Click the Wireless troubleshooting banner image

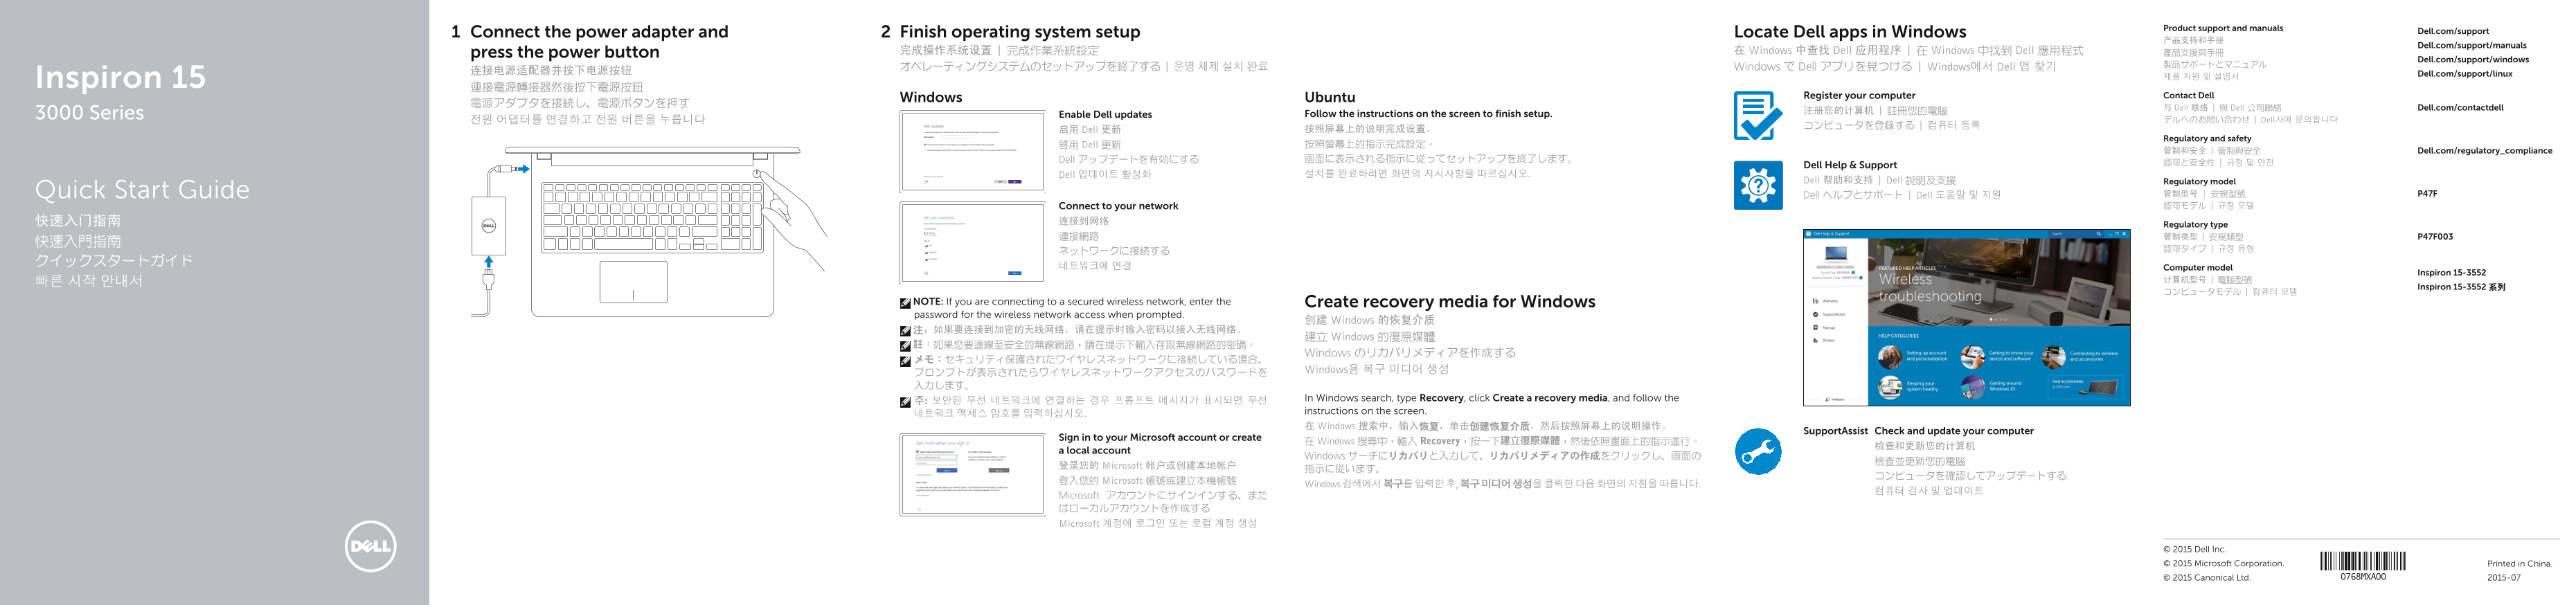1999,282
